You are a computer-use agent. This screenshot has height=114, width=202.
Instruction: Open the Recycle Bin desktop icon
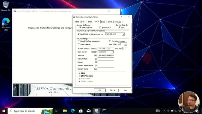[x=6, y=6]
